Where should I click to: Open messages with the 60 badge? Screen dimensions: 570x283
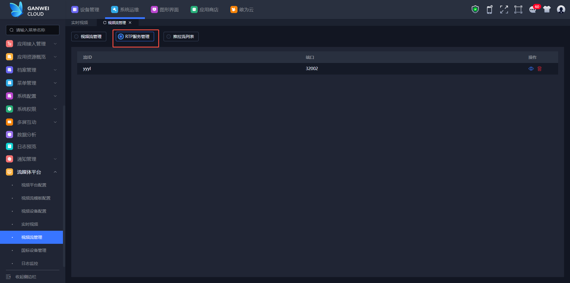coord(533,9)
